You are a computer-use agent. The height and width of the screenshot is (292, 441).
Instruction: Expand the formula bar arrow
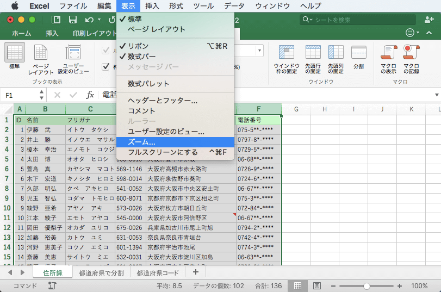pyautogui.click(x=437, y=95)
